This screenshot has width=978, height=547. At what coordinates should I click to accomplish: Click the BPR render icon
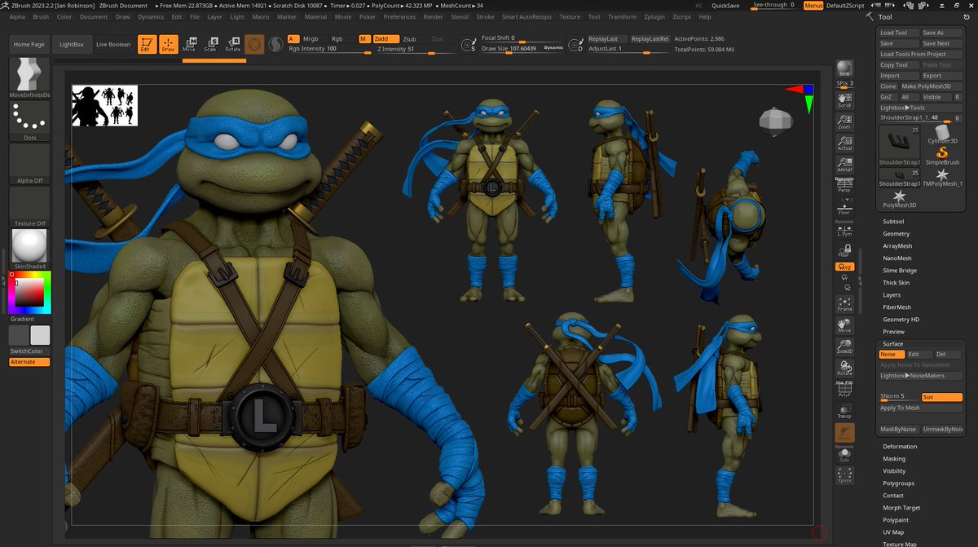pyautogui.click(x=844, y=68)
